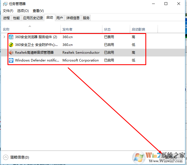The image size is (187, 165).
Task: Open the 查看(V) menu
Action: [x=38, y=11]
